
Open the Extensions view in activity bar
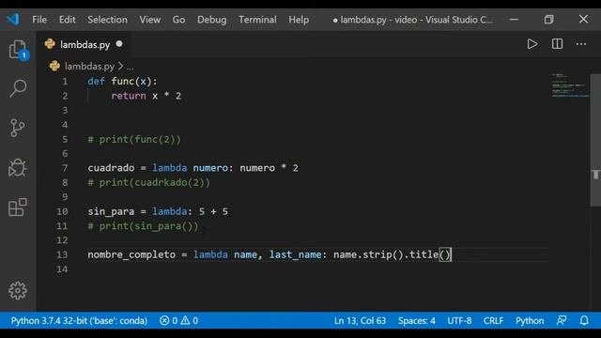pyautogui.click(x=18, y=207)
